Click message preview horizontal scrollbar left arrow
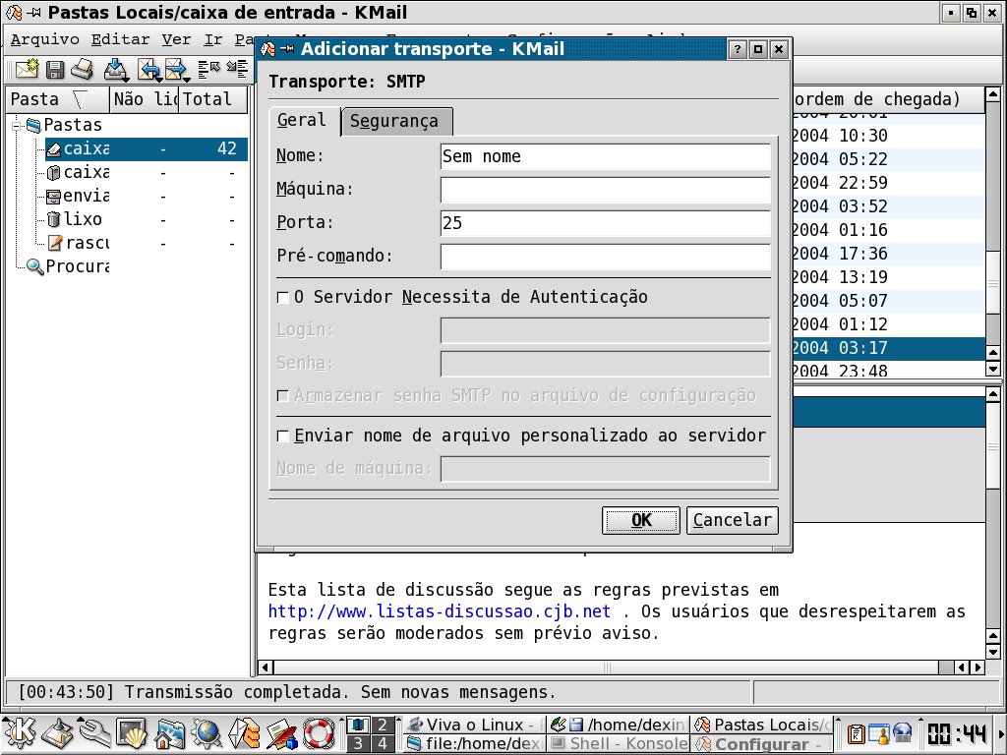Viewport: 1007px width, 755px height. 266,668
